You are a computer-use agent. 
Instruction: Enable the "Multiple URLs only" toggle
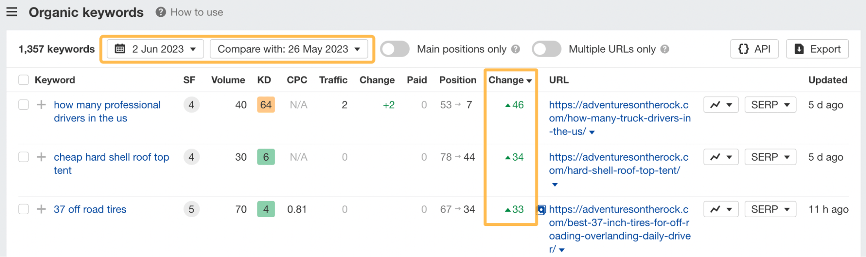pyautogui.click(x=546, y=49)
